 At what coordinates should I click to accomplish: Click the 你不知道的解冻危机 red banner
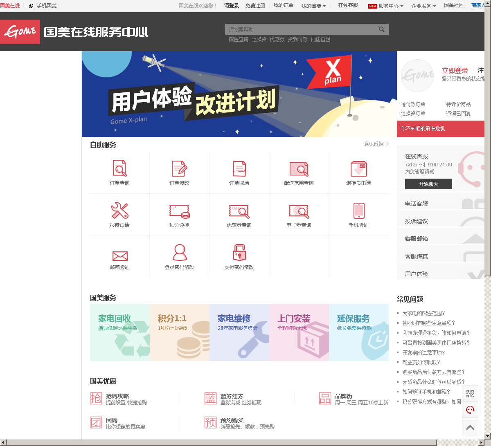(441, 129)
